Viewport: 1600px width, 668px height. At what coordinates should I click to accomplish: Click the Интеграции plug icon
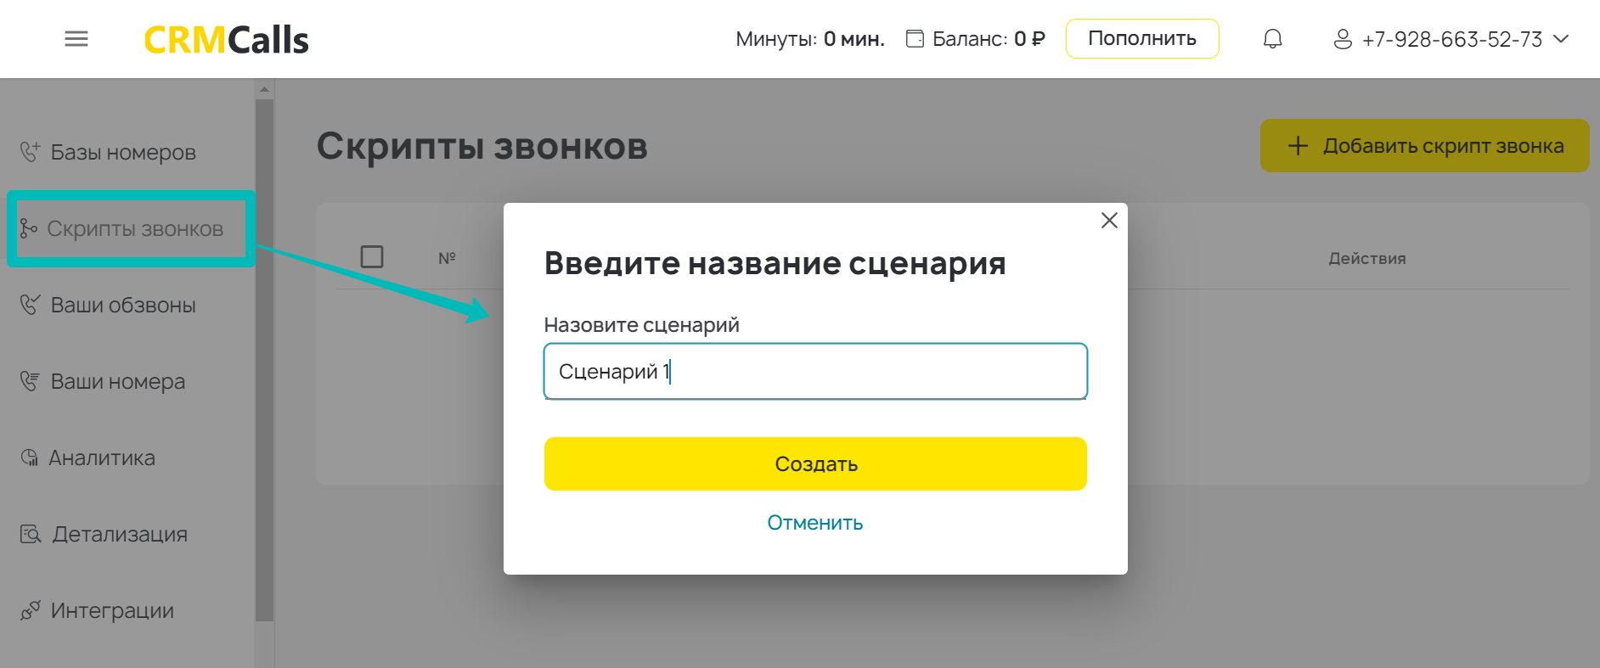[31, 610]
